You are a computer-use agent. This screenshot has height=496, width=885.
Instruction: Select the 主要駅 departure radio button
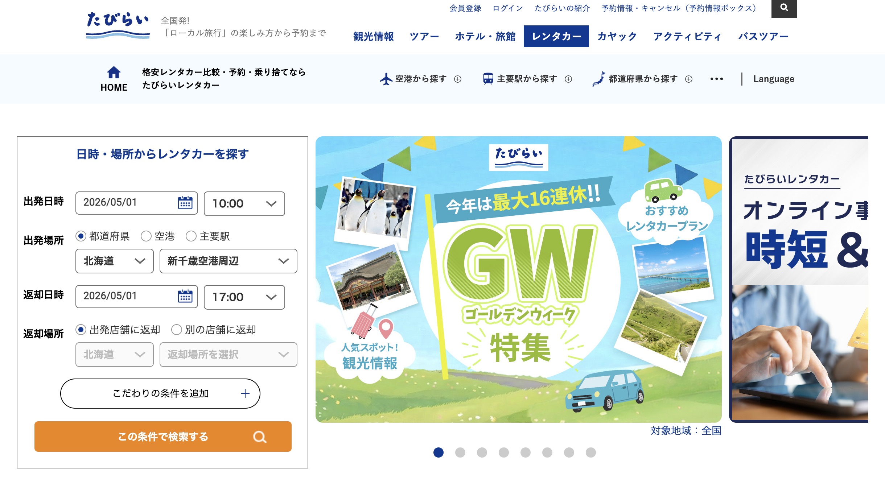coord(191,236)
